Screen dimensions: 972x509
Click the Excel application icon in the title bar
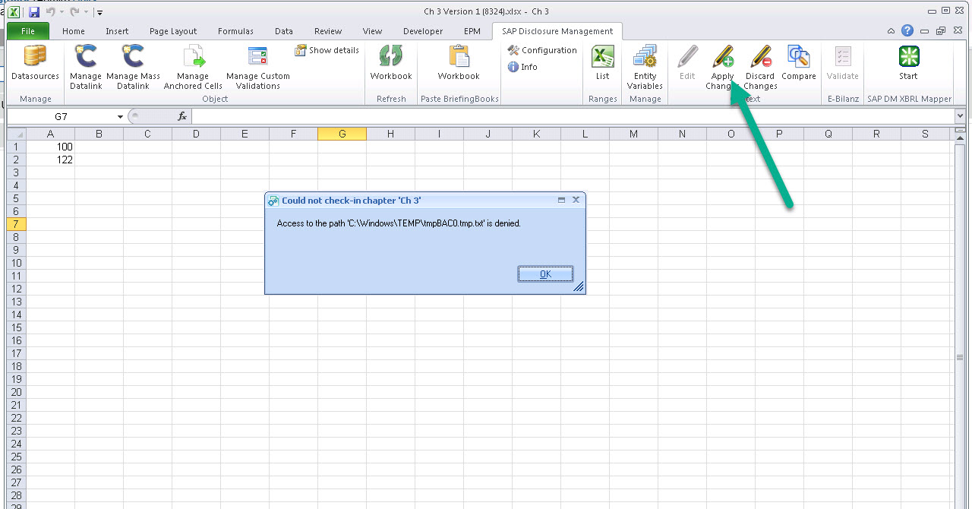[14, 12]
